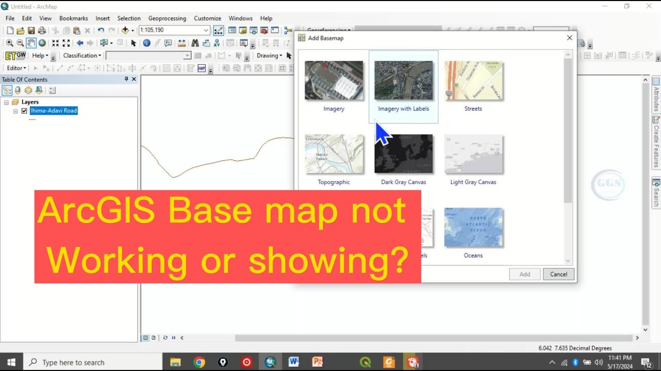The height and width of the screenshot is (371, 661).
Task: List layers by source
Action: [x=18, y=90]
